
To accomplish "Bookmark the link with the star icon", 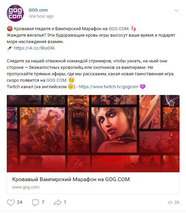I will point(171,103).
